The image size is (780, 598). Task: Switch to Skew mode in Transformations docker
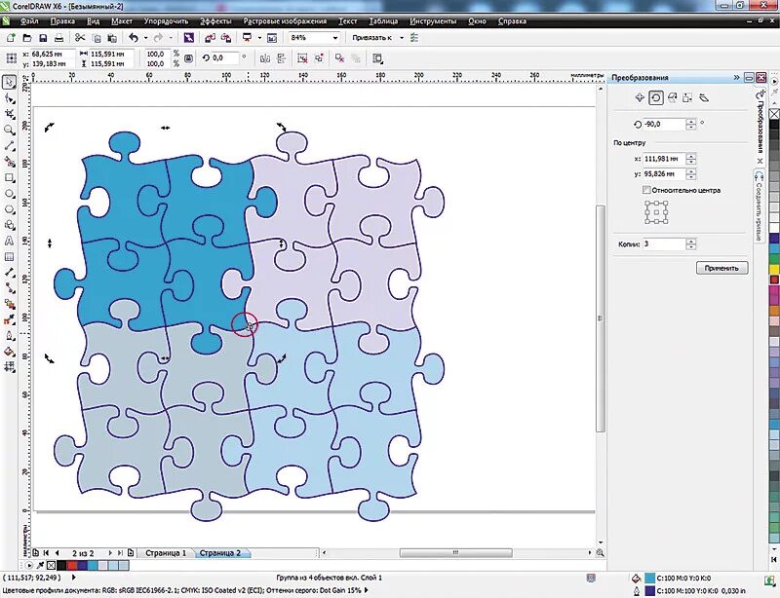click(704, 98)
